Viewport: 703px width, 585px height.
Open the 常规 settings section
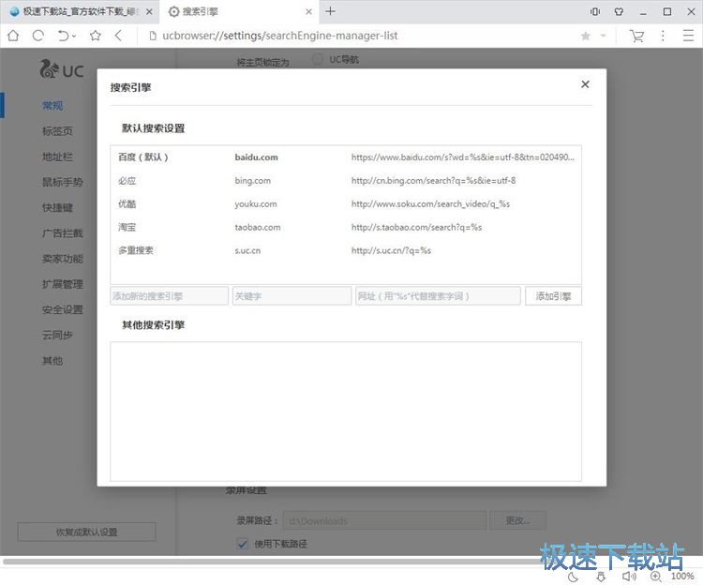[x=52, y=105]
